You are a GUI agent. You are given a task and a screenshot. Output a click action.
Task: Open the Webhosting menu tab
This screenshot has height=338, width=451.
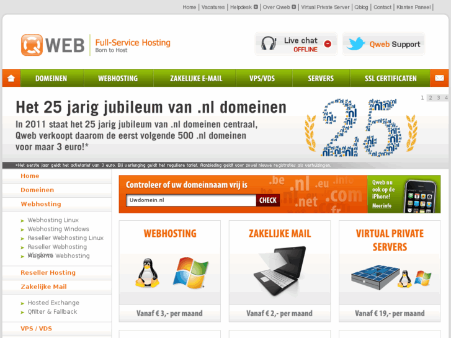[118, 78]
